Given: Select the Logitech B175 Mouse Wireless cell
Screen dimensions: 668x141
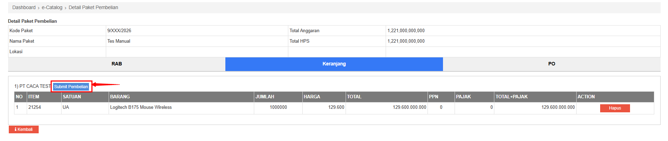Looking at the screenshot, I should (141, 107).
